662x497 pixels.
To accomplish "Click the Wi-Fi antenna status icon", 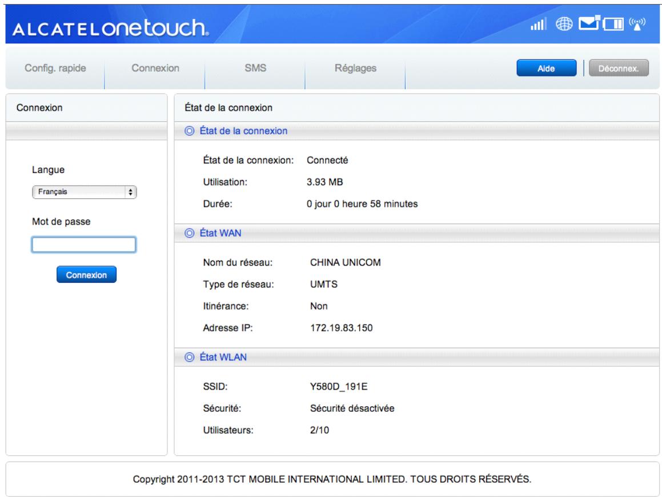I will (637, 24).
